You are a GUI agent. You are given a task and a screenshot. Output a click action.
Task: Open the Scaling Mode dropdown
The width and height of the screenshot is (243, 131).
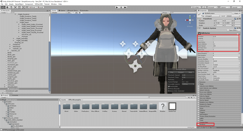226,67
